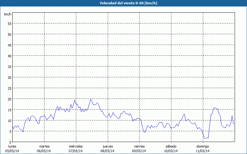Select the 25 tick label on the y-axis
This screenshot has height=154, width=247.
(9, 88)
